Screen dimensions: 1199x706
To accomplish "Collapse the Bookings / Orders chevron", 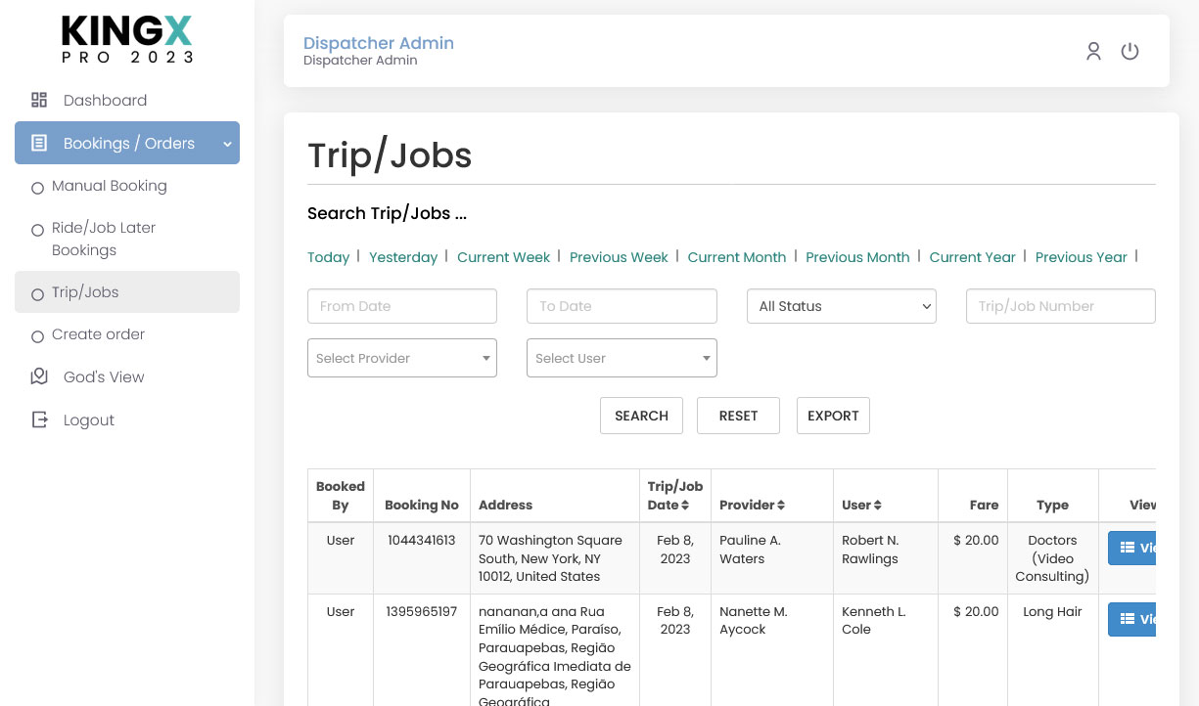I will (227, 144).
